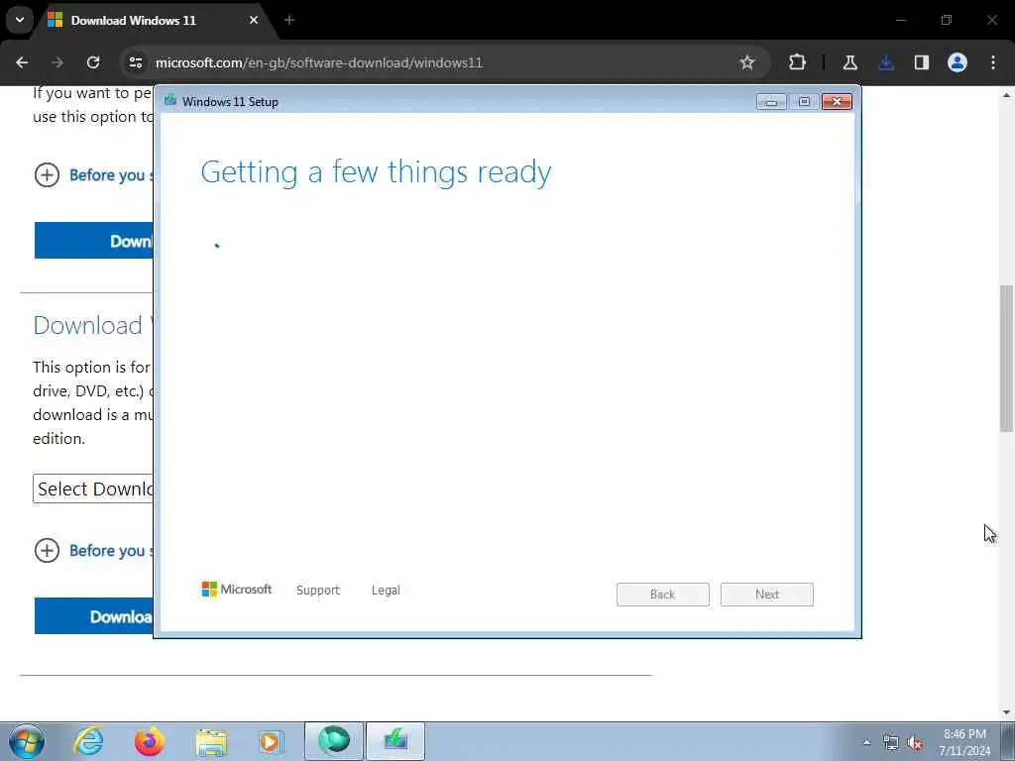Screen dimensions: 1015x761
Task: Click the taskbar clock 8:46 PM
Action: [964, 742]
